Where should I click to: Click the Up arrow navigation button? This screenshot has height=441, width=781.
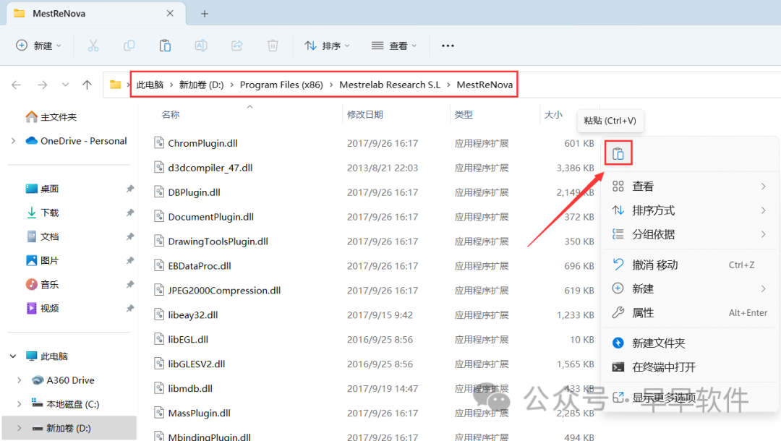[88, 85]
